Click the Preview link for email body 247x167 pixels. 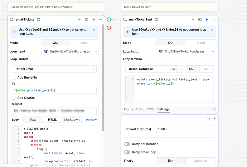click(91, 120)
